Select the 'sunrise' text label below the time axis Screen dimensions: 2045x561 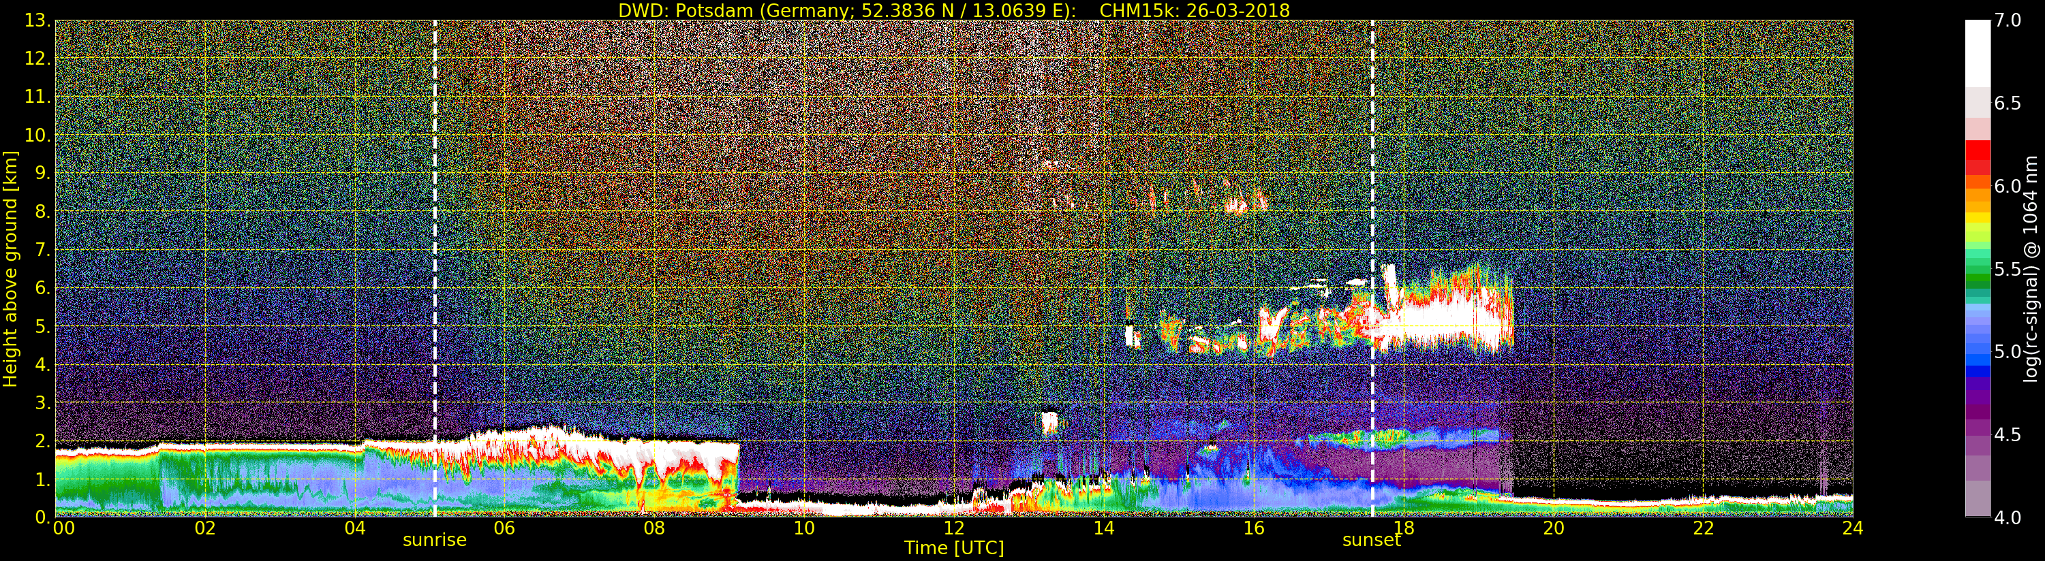point(434,541)
